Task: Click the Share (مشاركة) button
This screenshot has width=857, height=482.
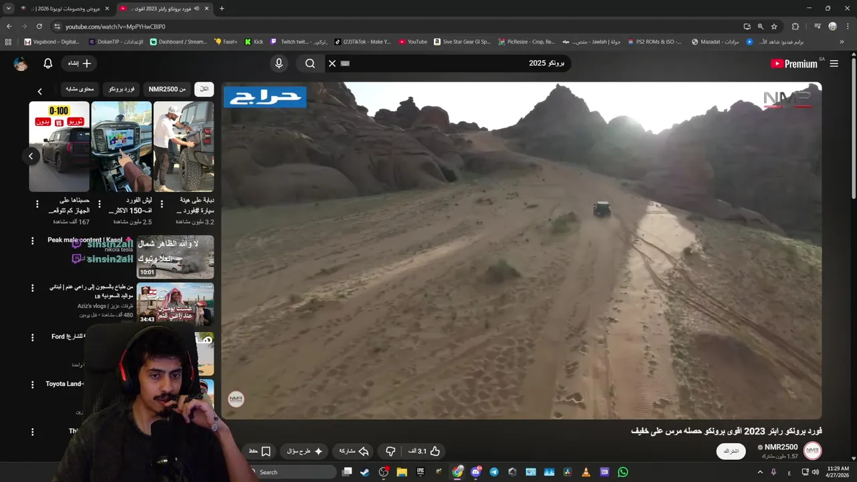Action: 354,451
